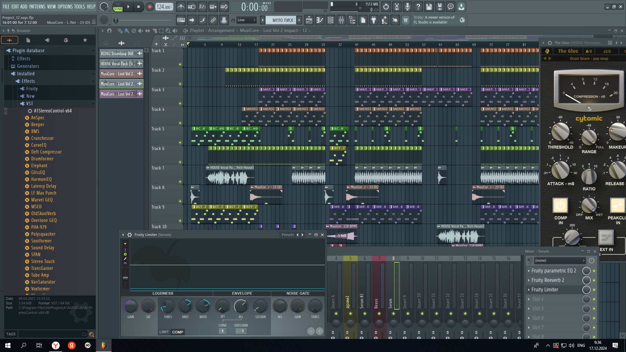
Task: Click the save project floppy icon
Action: click(x=429, y=7)
